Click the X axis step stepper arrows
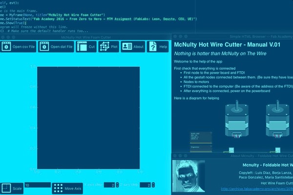This screenshot has height=195, width=293. coord(117,185)
